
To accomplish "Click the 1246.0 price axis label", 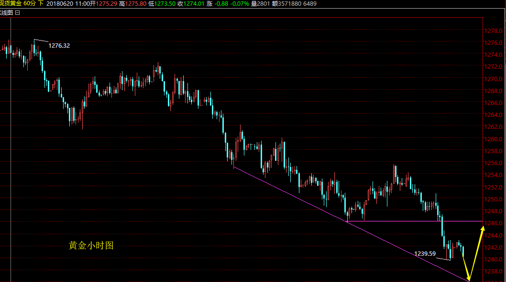I will [x=494, y=223].
